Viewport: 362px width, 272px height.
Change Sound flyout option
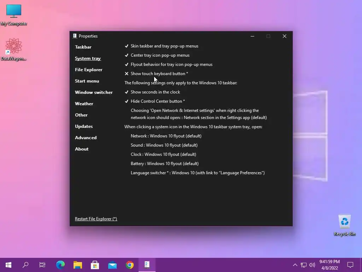164,145
